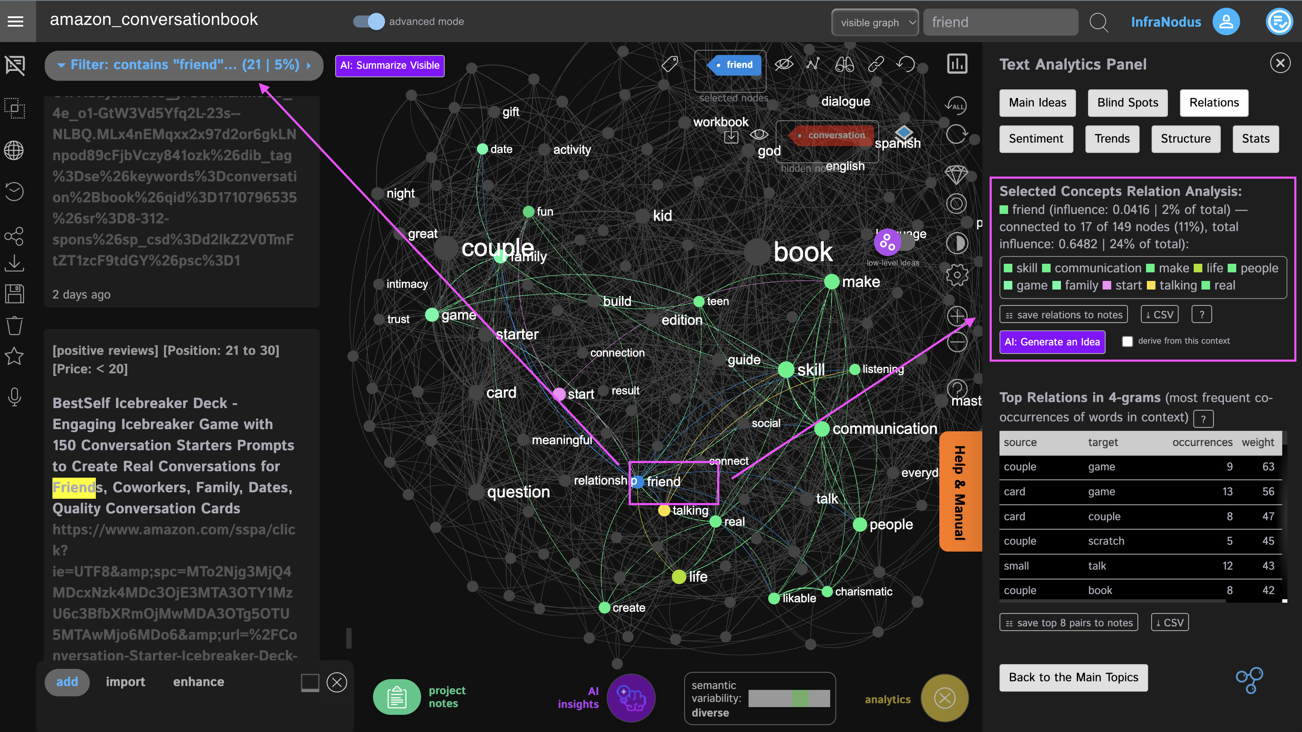The height and width of the screenshot is (732, 1302).
Task: Switch to Structure tab
Action: click(1185, 139)
